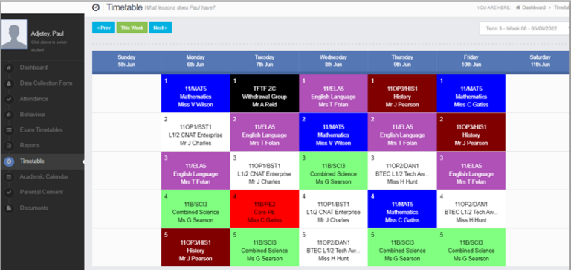Click the Dashboard breadcrumb link
This screenshot has height=270, width=571.
pyautogui.click(x=534, y=7)
